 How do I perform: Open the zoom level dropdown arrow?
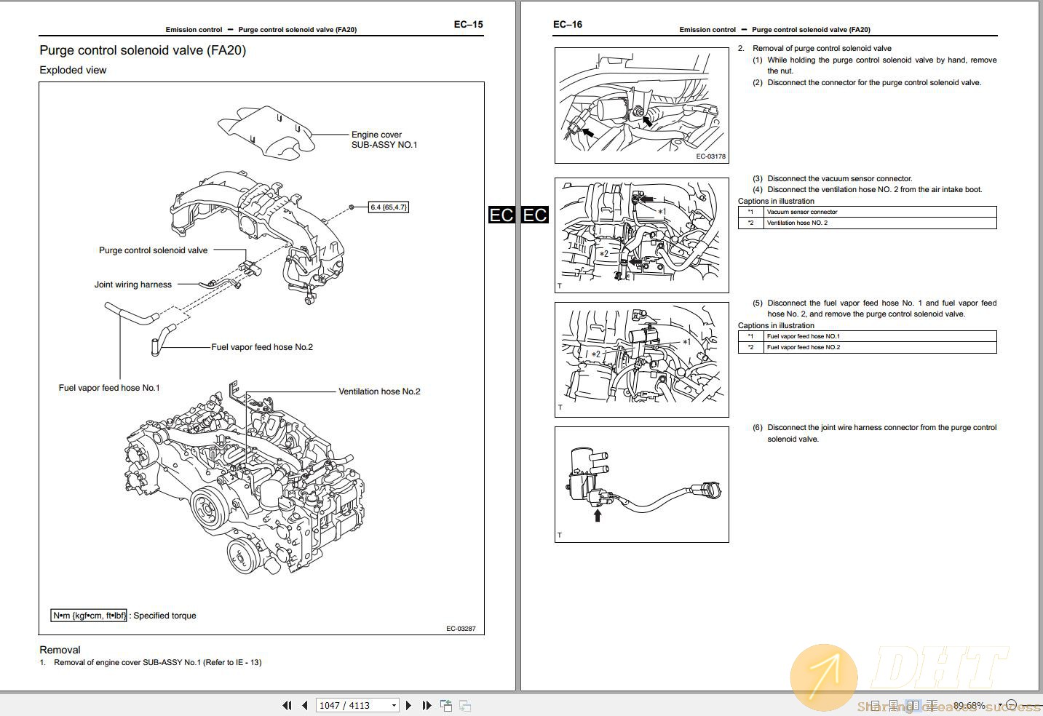click(x=1000, y=705)
